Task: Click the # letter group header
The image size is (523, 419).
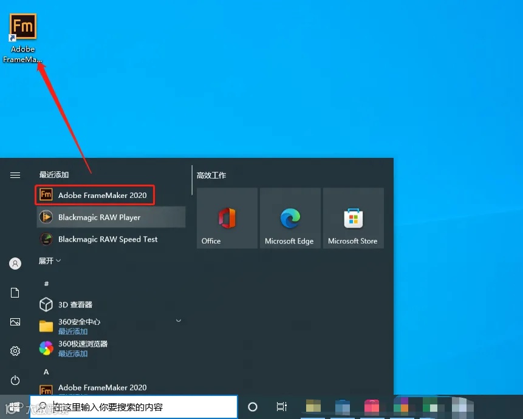Action: pos(46,284)
